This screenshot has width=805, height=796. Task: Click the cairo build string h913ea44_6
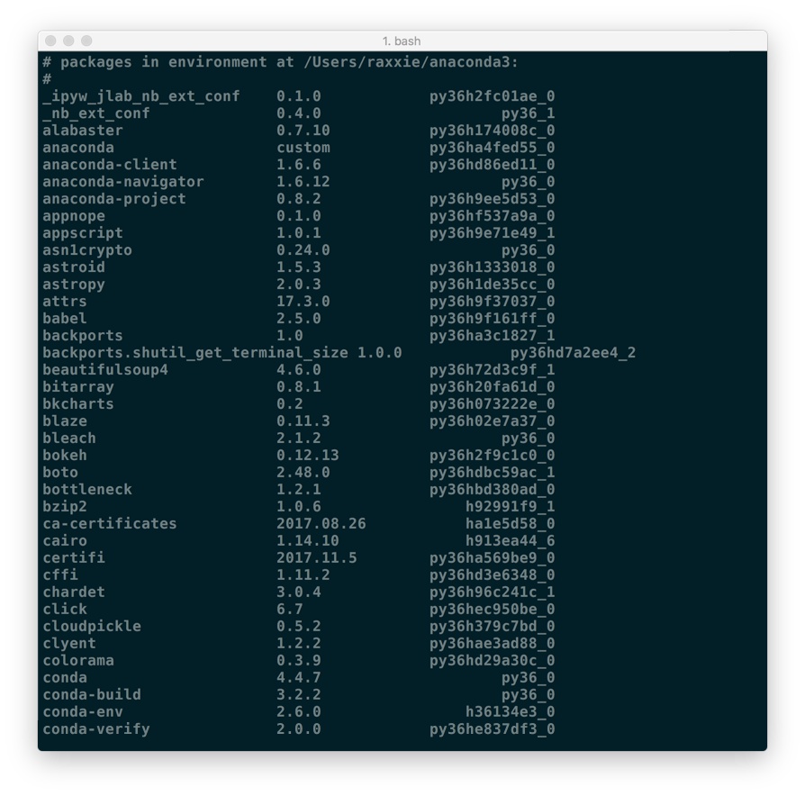511,541
